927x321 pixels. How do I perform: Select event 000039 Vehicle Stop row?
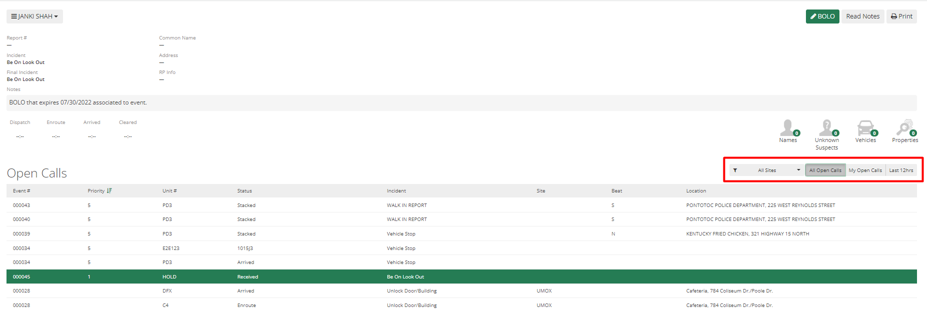point(462,234)
